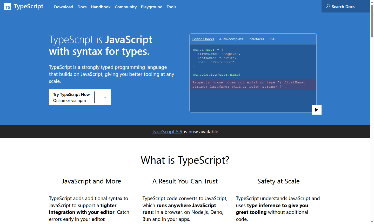The image size is (374, 224).
Task: Click the magnifier search icon
Action: coord(328,6)
